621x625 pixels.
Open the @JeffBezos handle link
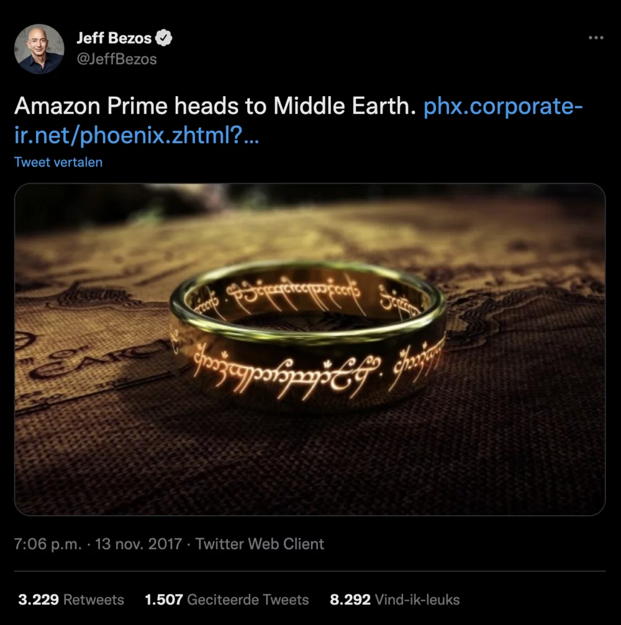116,59
